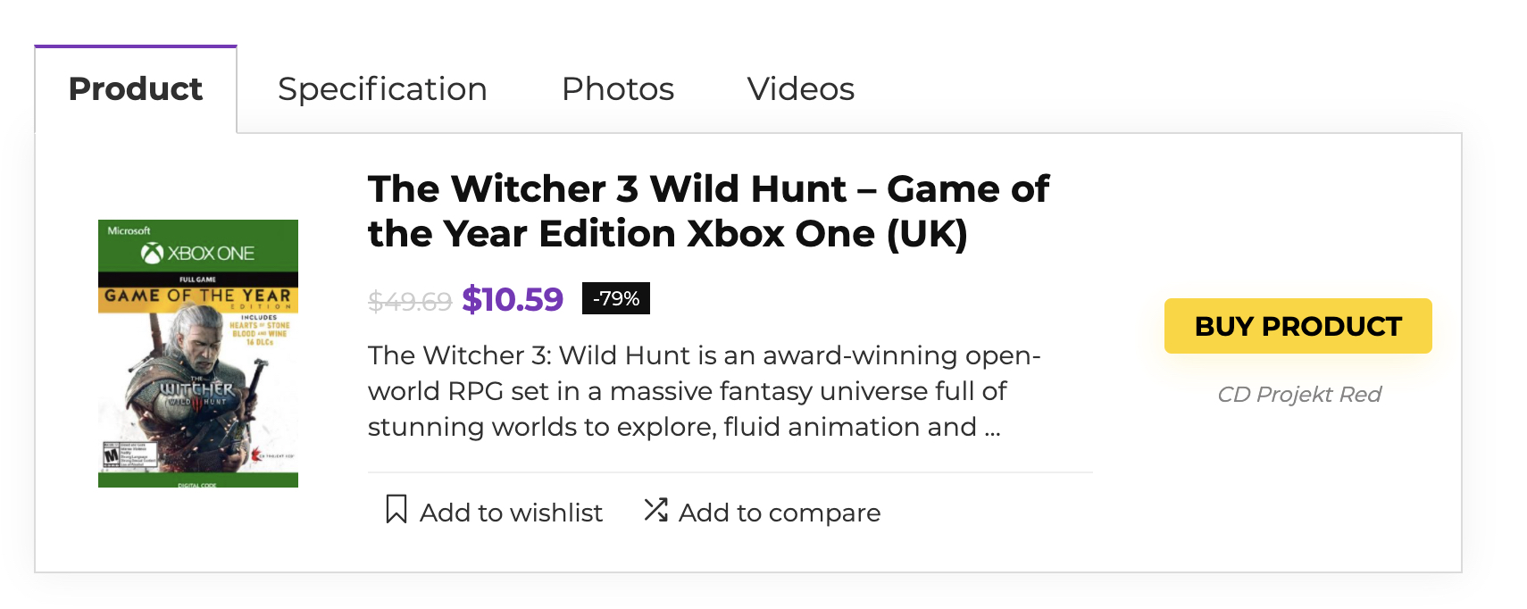Expand the description via trailing ellipsis
Screen dimensions: 1527x609
click(x=992, y=429)
